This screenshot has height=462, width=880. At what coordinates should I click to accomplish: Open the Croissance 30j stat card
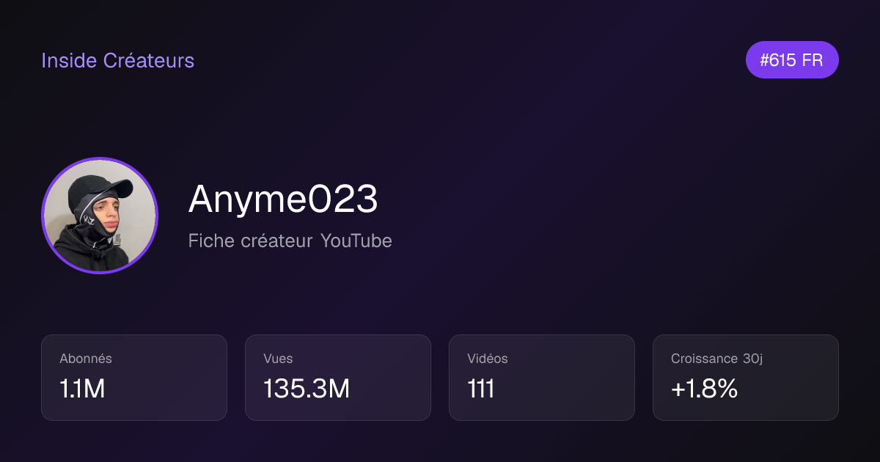point(746,378)
